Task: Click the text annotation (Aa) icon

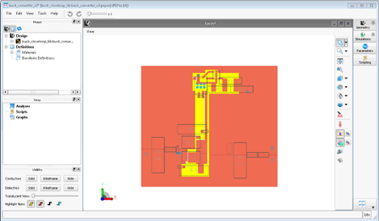Action: click(340, 114)
